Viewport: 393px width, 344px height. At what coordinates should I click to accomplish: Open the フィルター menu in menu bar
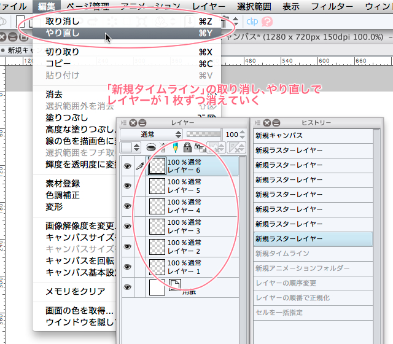click(x=332, y=7)
